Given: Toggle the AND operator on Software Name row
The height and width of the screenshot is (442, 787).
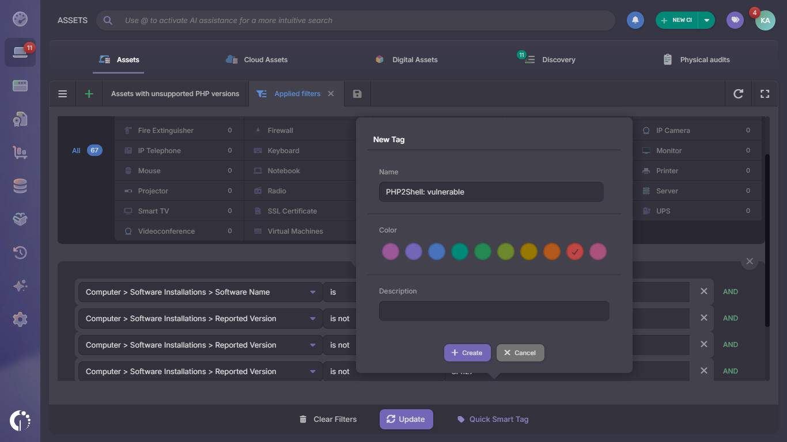Looking at the screenshot, I should 731,292.
